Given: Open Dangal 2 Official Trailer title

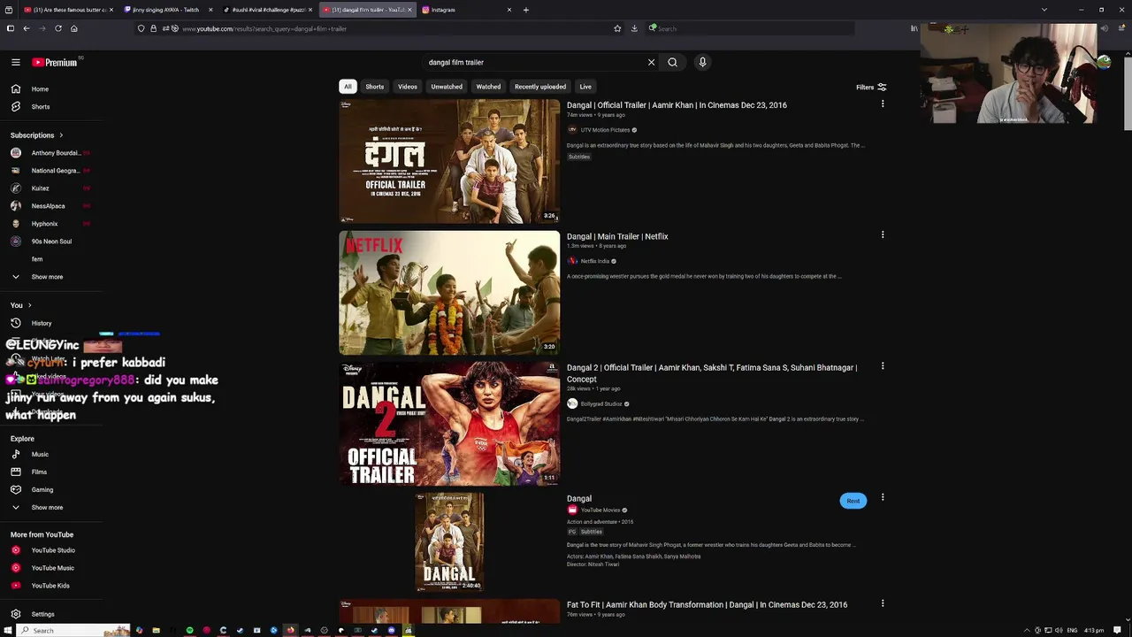Looking at the screenshot, I should pyautogui.click(x=712, y=373).
